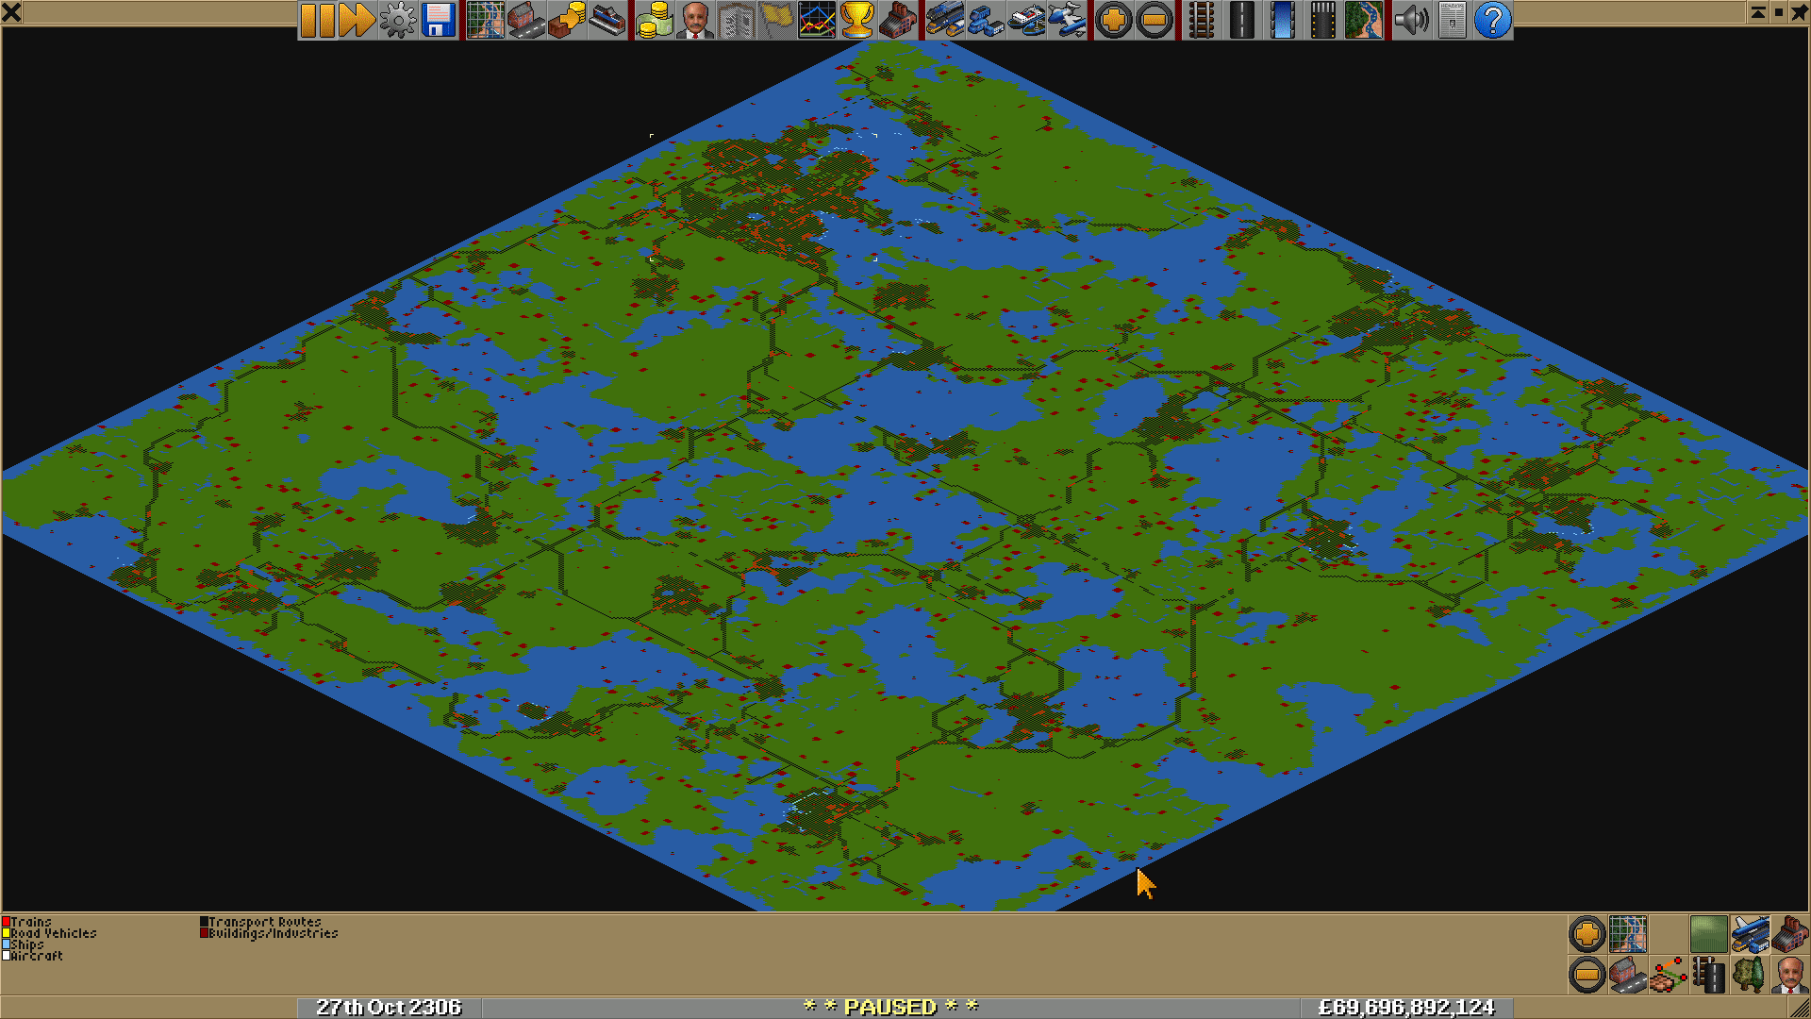Switch smallmap to vegetation trees view
Image resolution: width=1811 pixels, height=1019 pixels.
1749,975
